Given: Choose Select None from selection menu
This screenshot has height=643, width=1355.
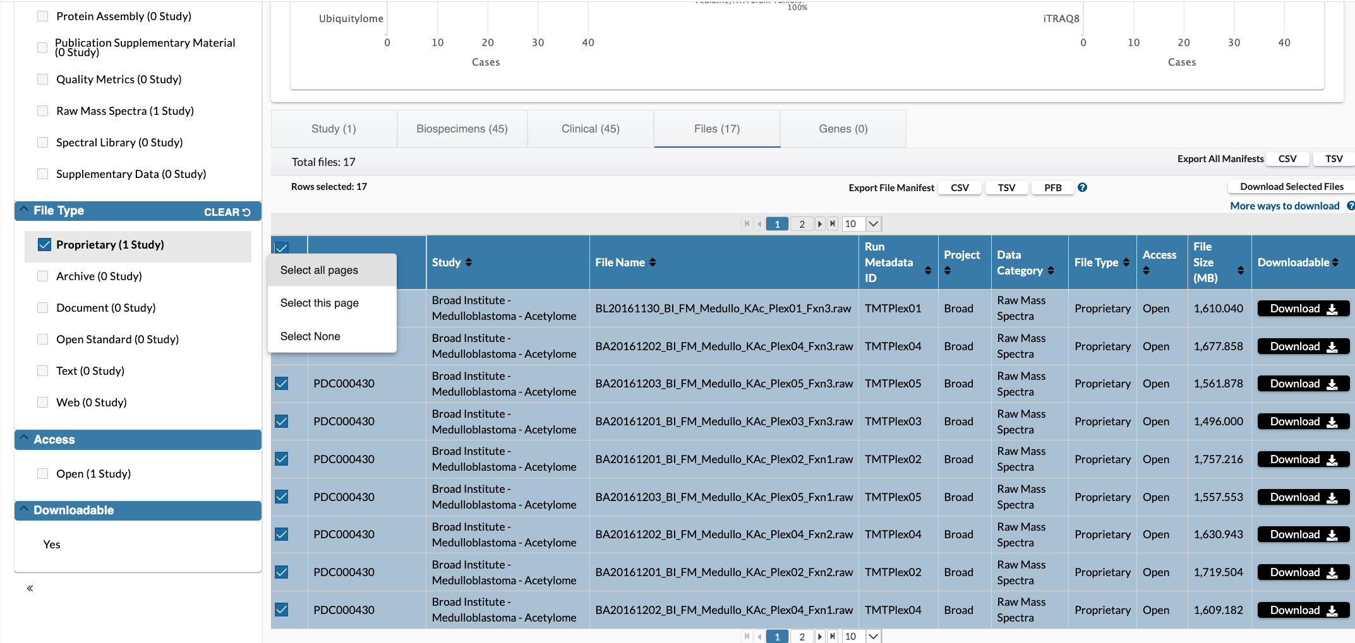Looking at the screenshot, I should 310,336.
